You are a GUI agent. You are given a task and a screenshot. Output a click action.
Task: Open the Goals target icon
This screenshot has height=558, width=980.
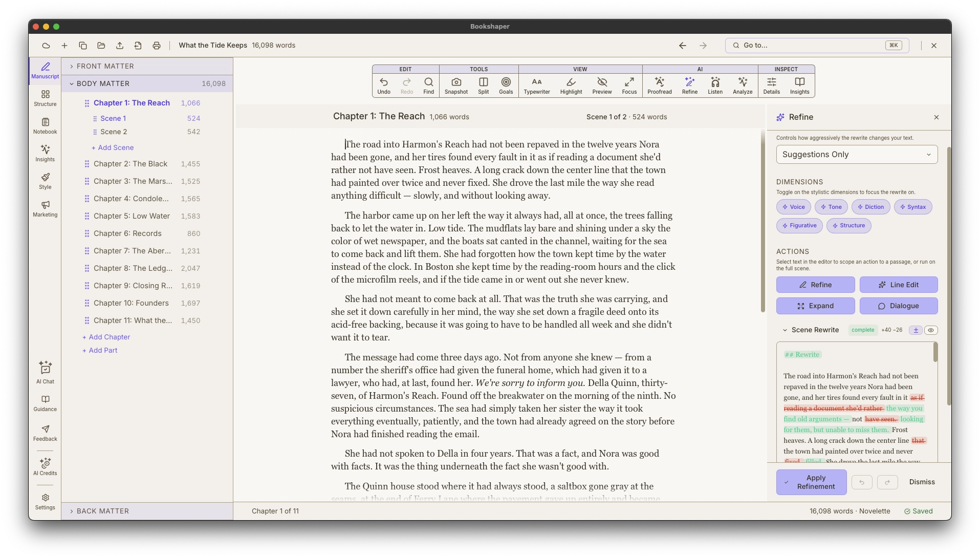point(506,85)
